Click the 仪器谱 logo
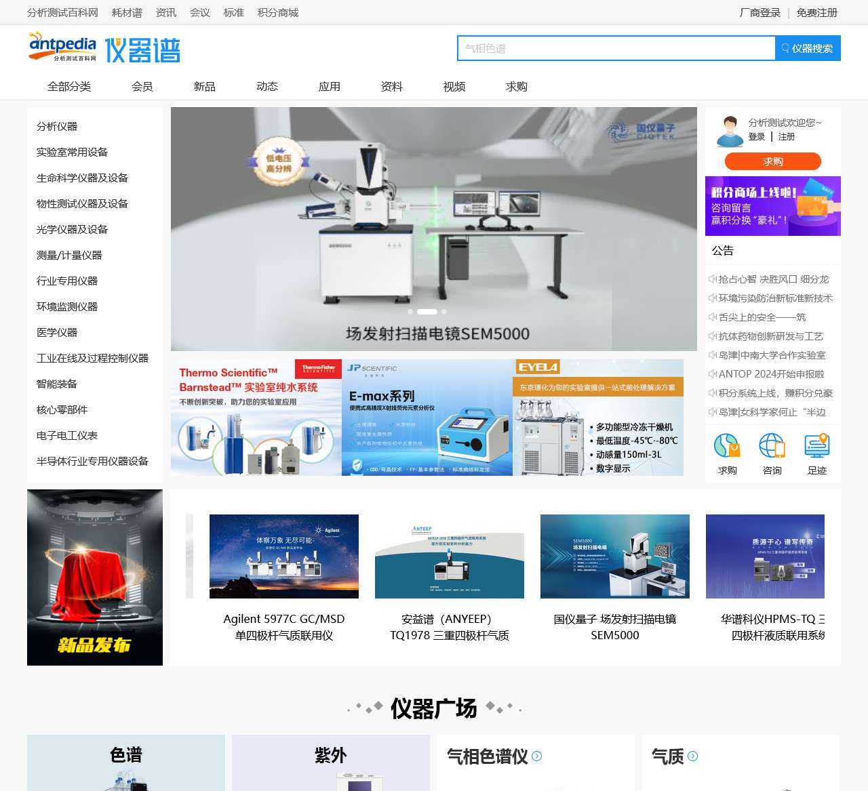The width and height of the screenshot is (868, 791). (x=142, y=50)
